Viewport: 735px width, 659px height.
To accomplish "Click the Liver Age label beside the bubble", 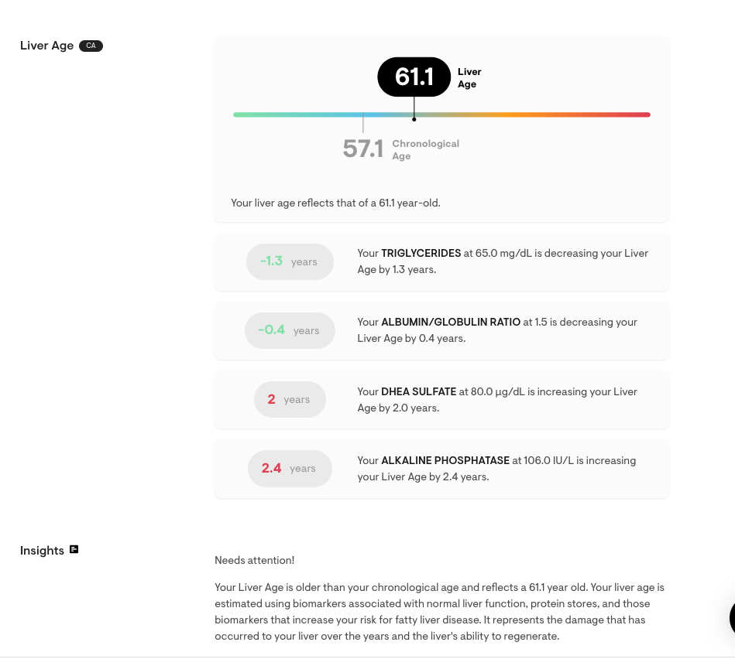I will tap(469, 77).
